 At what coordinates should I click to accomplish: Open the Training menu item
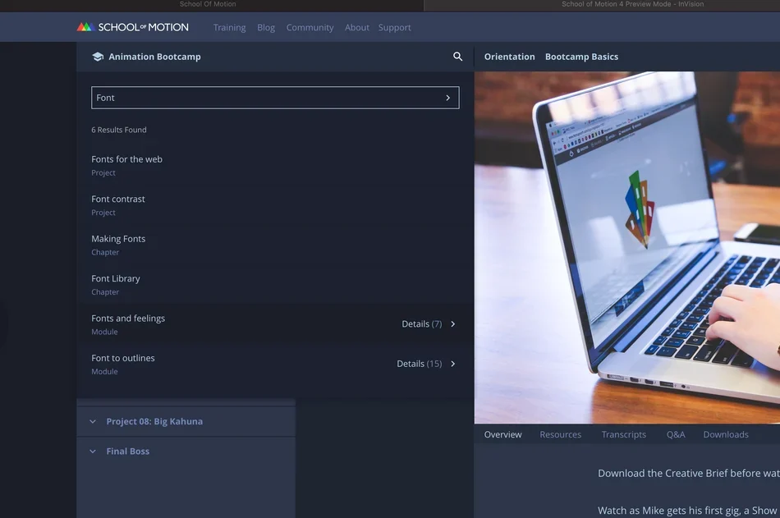pos(229,27)
